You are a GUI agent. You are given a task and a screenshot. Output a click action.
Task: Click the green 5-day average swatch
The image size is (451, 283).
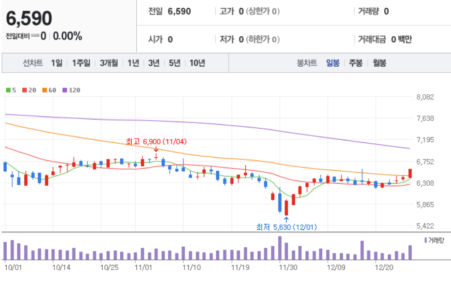click(8, 90)
